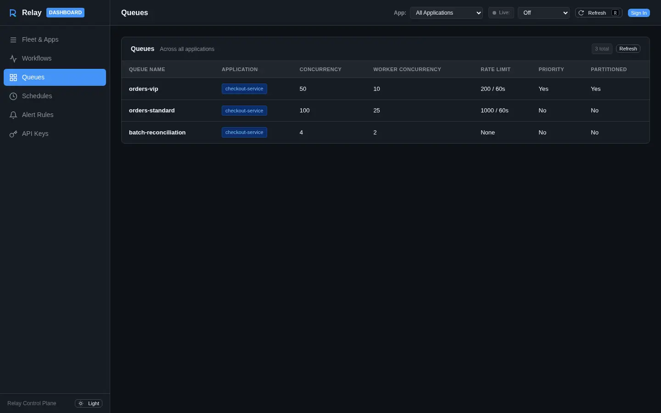Click concurrency value 100 for orders-standard

tap(304, 110)
